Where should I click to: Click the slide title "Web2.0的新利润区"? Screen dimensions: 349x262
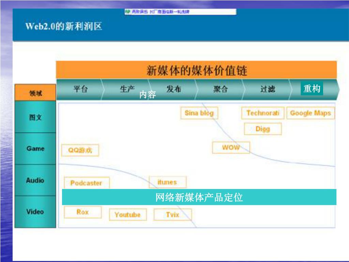pos(64,26)
